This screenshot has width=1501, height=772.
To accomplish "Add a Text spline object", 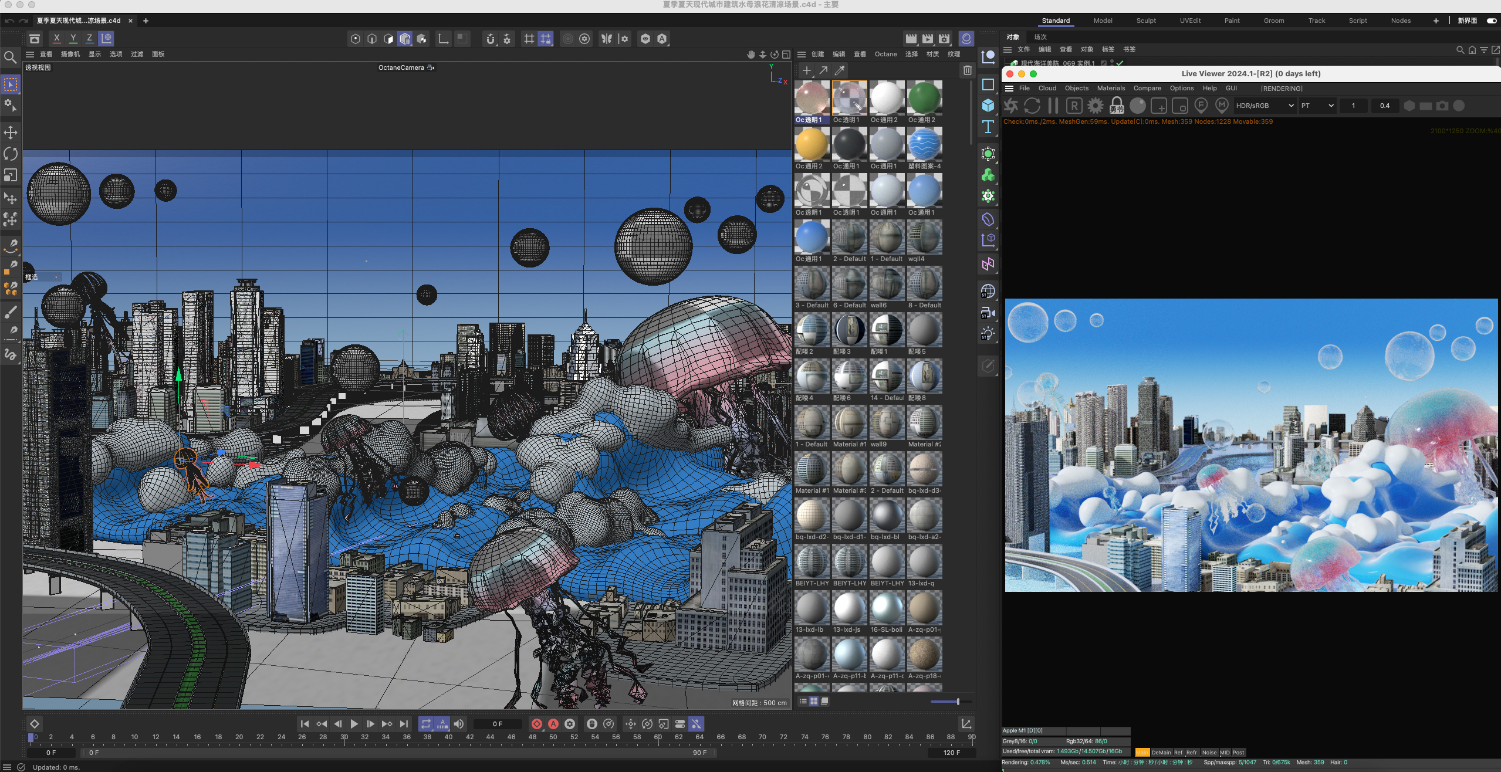I will pyautogui.click(x=988, y=127).
